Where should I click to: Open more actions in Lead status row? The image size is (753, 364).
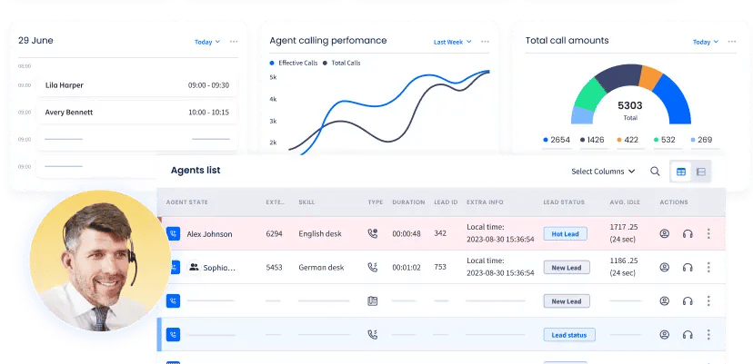[708, 334]
